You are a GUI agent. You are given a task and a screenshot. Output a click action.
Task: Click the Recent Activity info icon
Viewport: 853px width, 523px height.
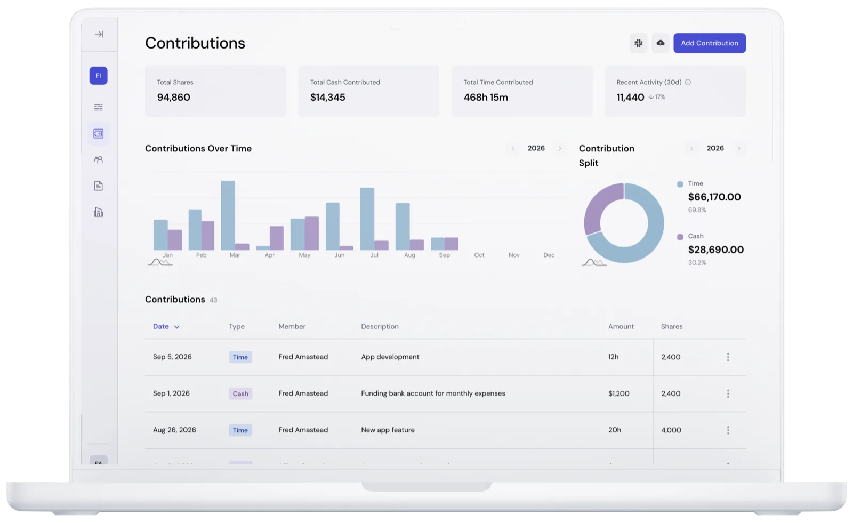point(688,82)
